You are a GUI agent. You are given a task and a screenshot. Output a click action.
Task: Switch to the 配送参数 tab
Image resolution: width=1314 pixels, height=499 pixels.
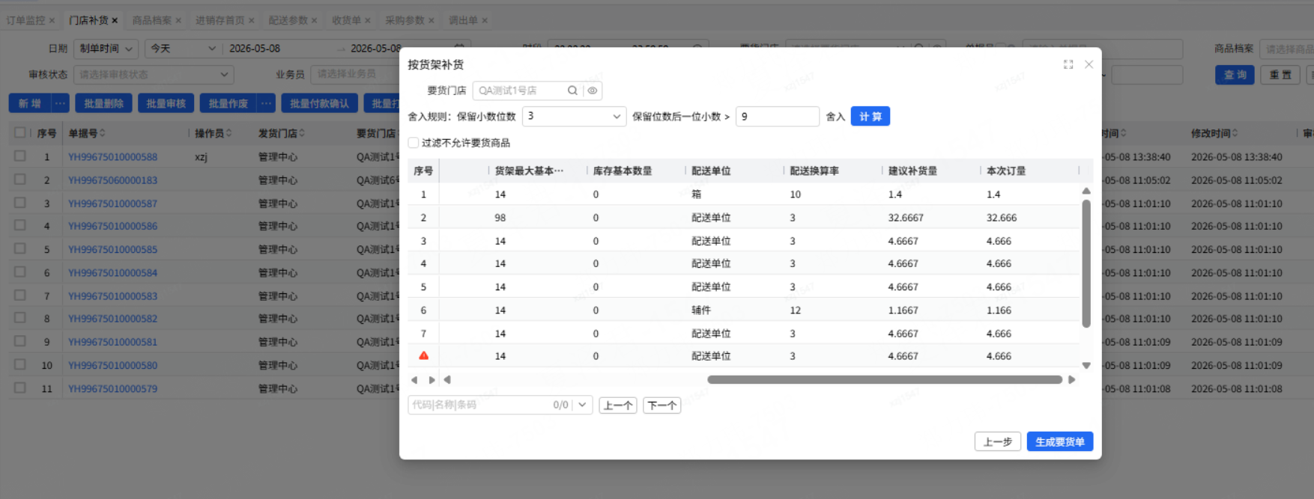pos(288,20)
